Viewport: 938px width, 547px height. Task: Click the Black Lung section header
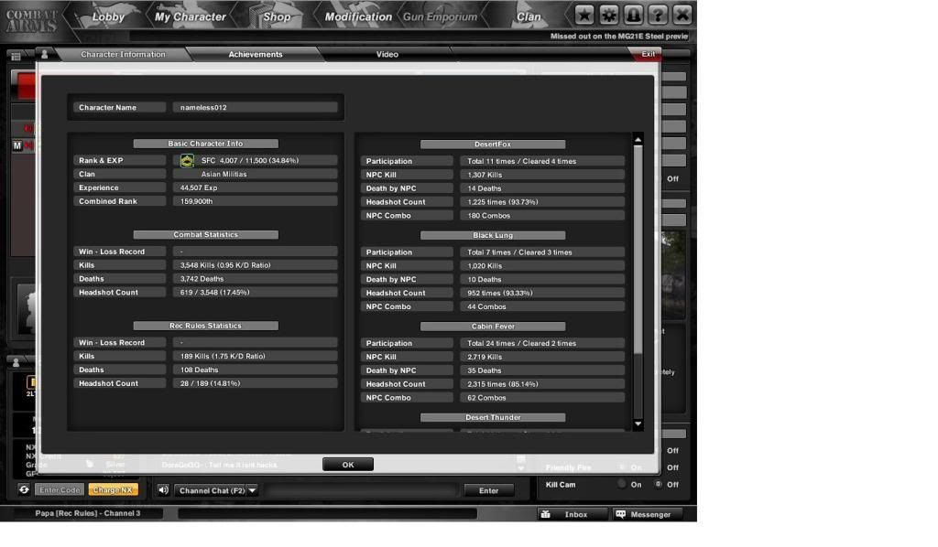pyautogui.click(x=493, y=235)
